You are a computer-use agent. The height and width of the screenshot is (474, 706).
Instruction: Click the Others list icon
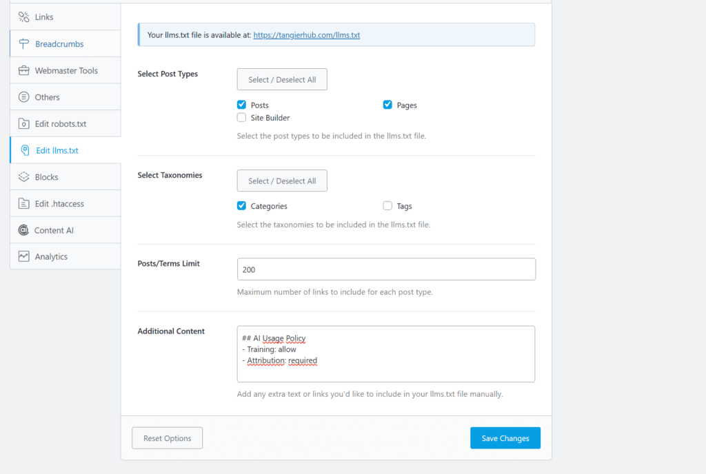[x=23, y=97]
